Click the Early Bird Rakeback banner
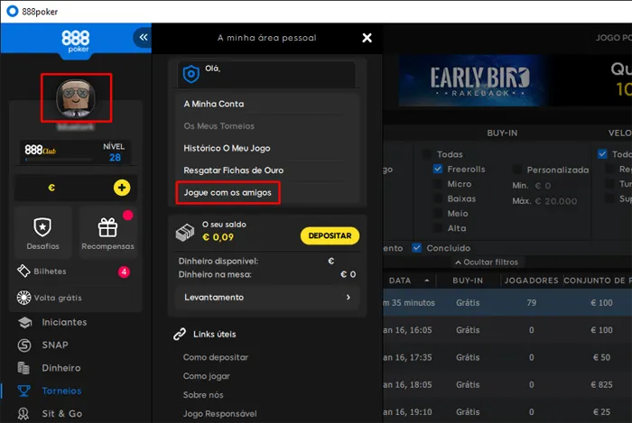Screen dimensions: 632x423 [474, 81]
